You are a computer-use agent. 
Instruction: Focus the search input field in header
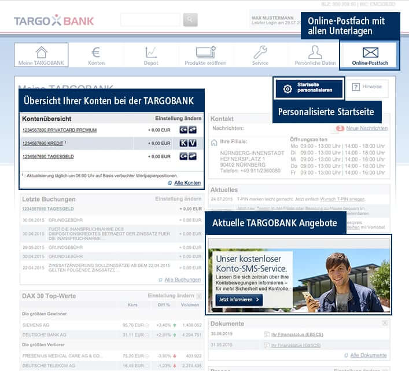point(150,20)
